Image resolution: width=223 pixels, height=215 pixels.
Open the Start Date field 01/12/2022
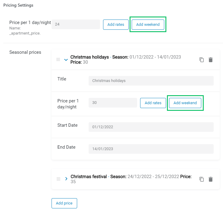(151, 127)
